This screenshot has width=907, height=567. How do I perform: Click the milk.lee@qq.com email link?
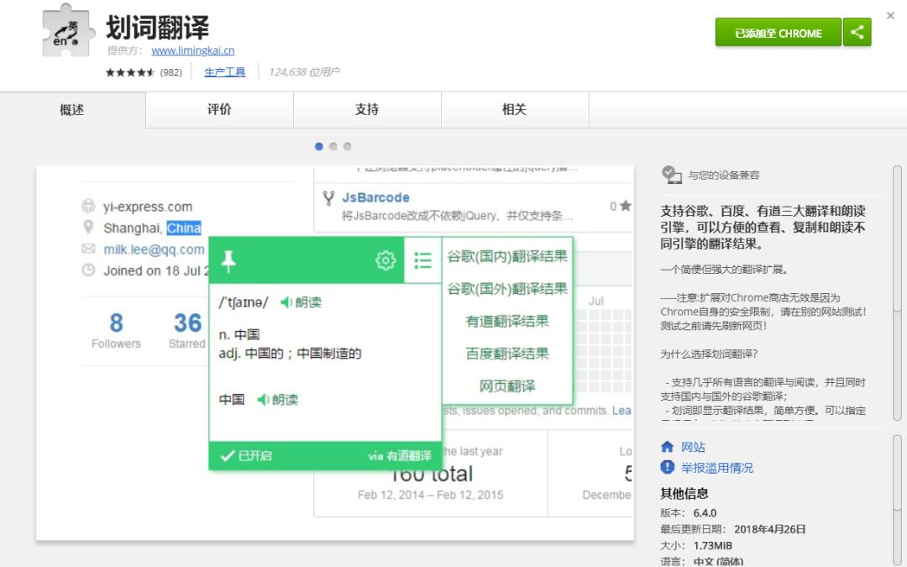click(x=154, y=249)
